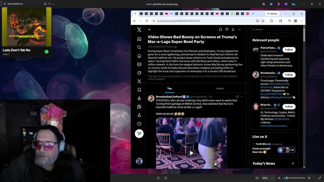Open three-dot menu on BrooklynDad_Defiant's post
This screenshot has height=182, width=324.
pyautogui.click(x=242, y=97)
